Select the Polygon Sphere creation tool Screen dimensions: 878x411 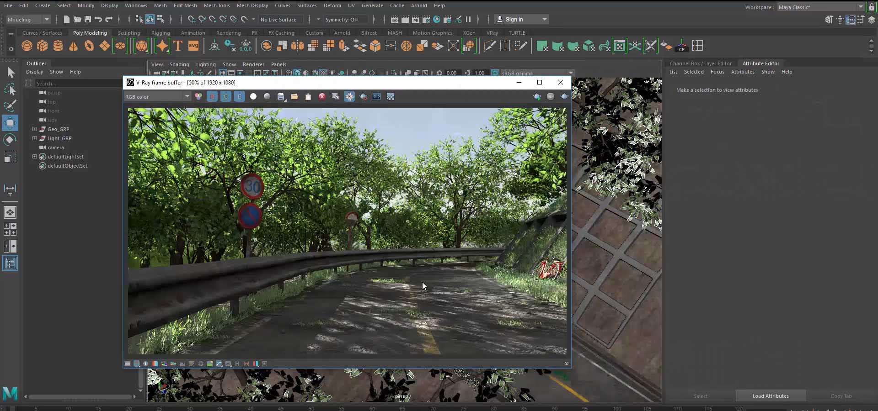(27, 46)
